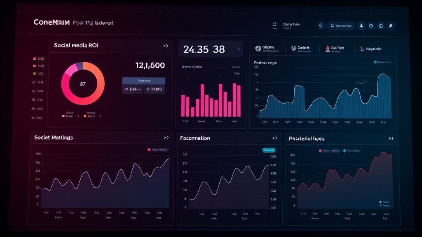This screenshot has width=422, height=237.
Task: Expand the Focormation panel arrows
Action: coord(274,138)
